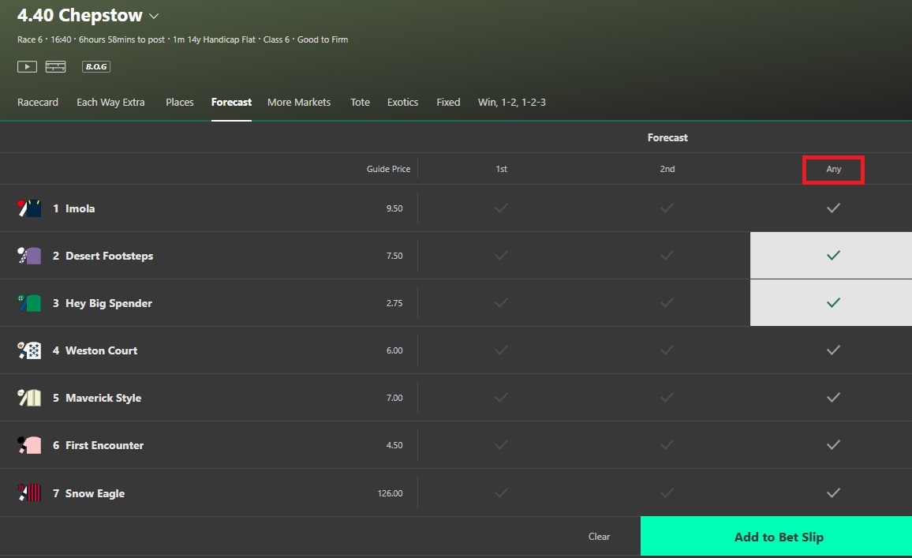Open the race selector dropdown next to Chepstow
The width and height of the screenshot is (912, 558).
pyautogui.click(x=154, y=15)
